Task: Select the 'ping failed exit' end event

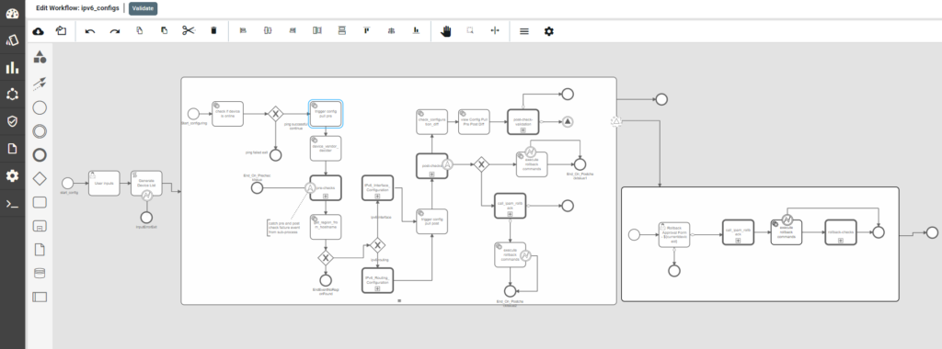Action: coord(275,155)
